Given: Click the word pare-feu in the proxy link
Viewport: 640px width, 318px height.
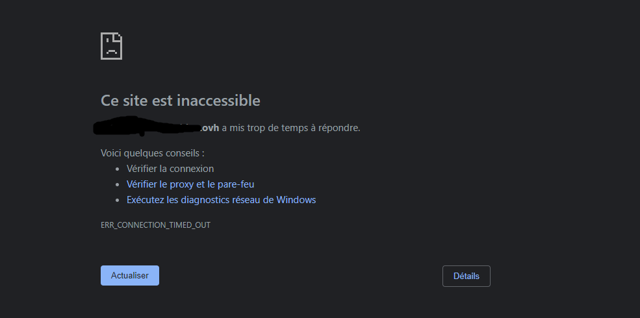Looking at the screenshot, I should (x=236, y=185).
